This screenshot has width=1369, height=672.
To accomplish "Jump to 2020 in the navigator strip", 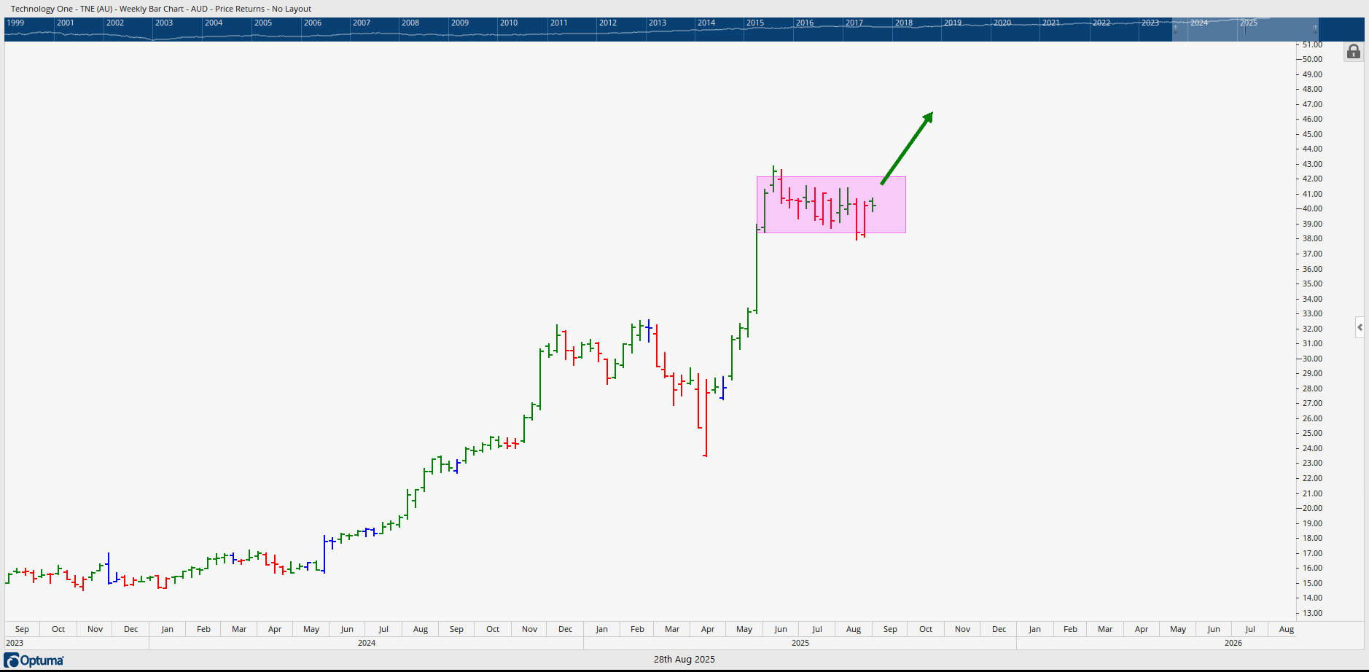I will [1002, 23].
